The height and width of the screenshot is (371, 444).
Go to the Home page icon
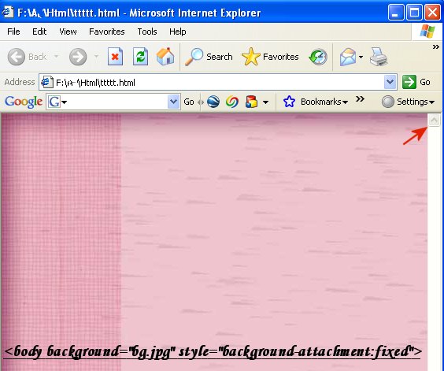pyautogui.click(x=165, y=57)
